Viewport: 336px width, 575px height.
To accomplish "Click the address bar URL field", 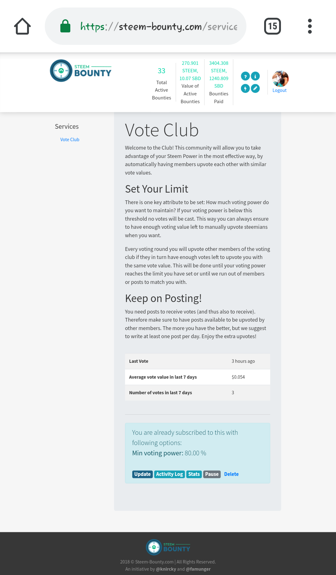I will [x=159, y=26].
